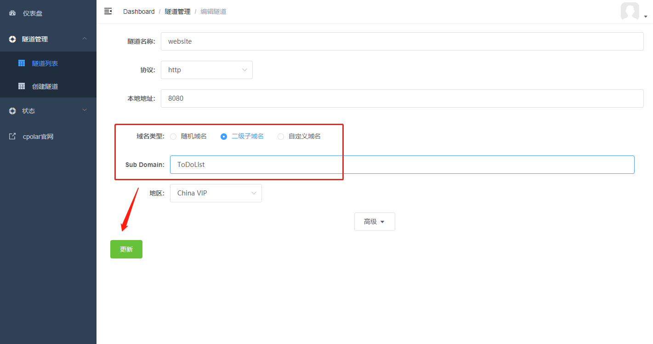
Task: Click the 状态 section icon
Action: coord(12,110)
